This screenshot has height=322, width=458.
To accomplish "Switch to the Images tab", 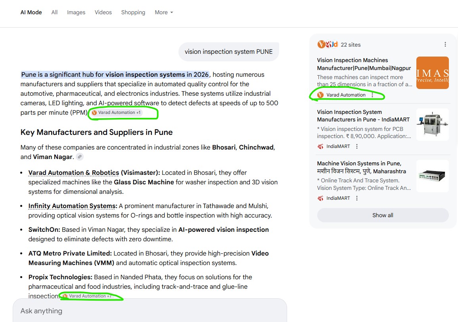I will [76, 12].
